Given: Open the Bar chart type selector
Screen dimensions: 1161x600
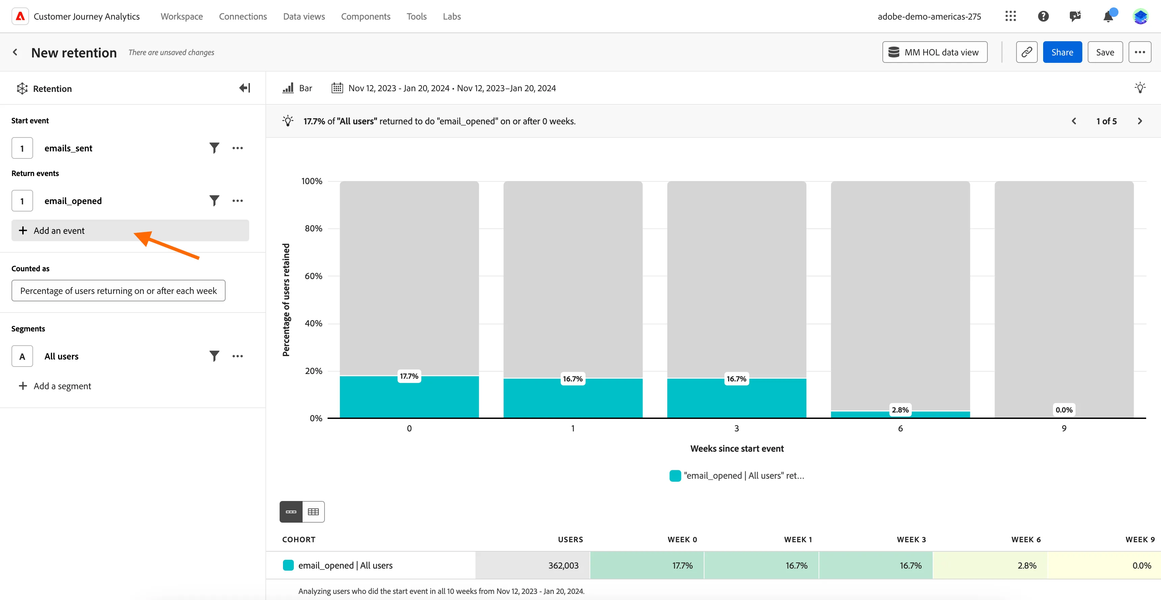Looking at the screenshot, I should pyautogui.click(x=297, y=88).
